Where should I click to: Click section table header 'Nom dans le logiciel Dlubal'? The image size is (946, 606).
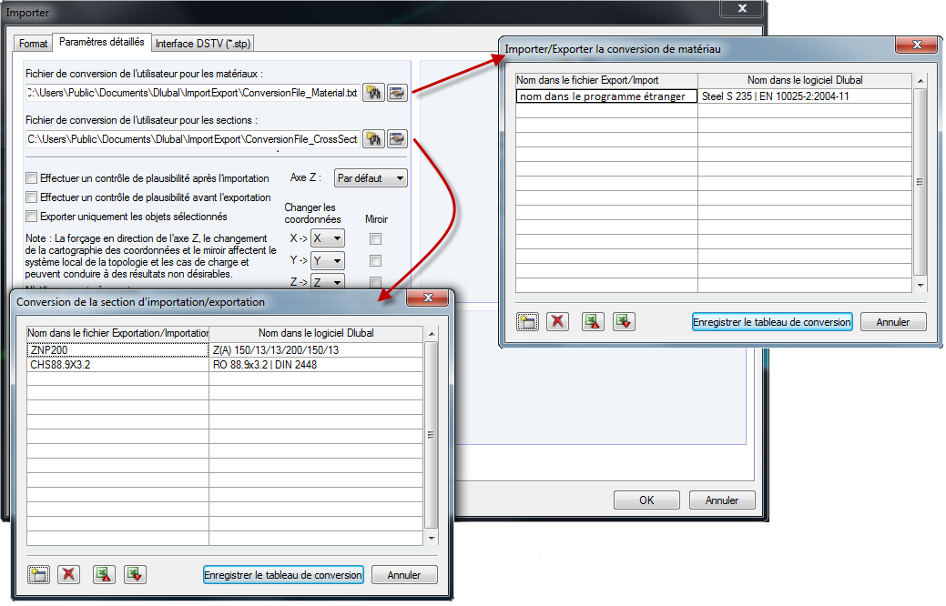coord(316,333)
